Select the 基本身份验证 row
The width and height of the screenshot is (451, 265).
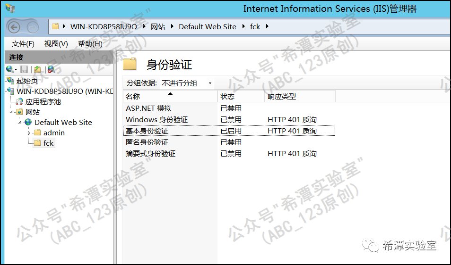pyautogui.click(x=229, y=131)
